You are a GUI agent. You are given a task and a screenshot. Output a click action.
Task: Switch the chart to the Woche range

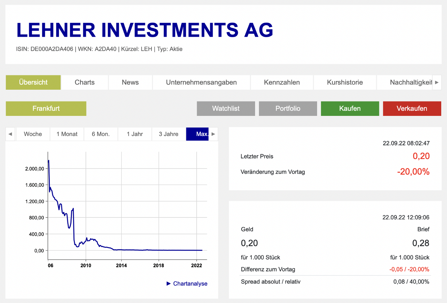(33, 134)
